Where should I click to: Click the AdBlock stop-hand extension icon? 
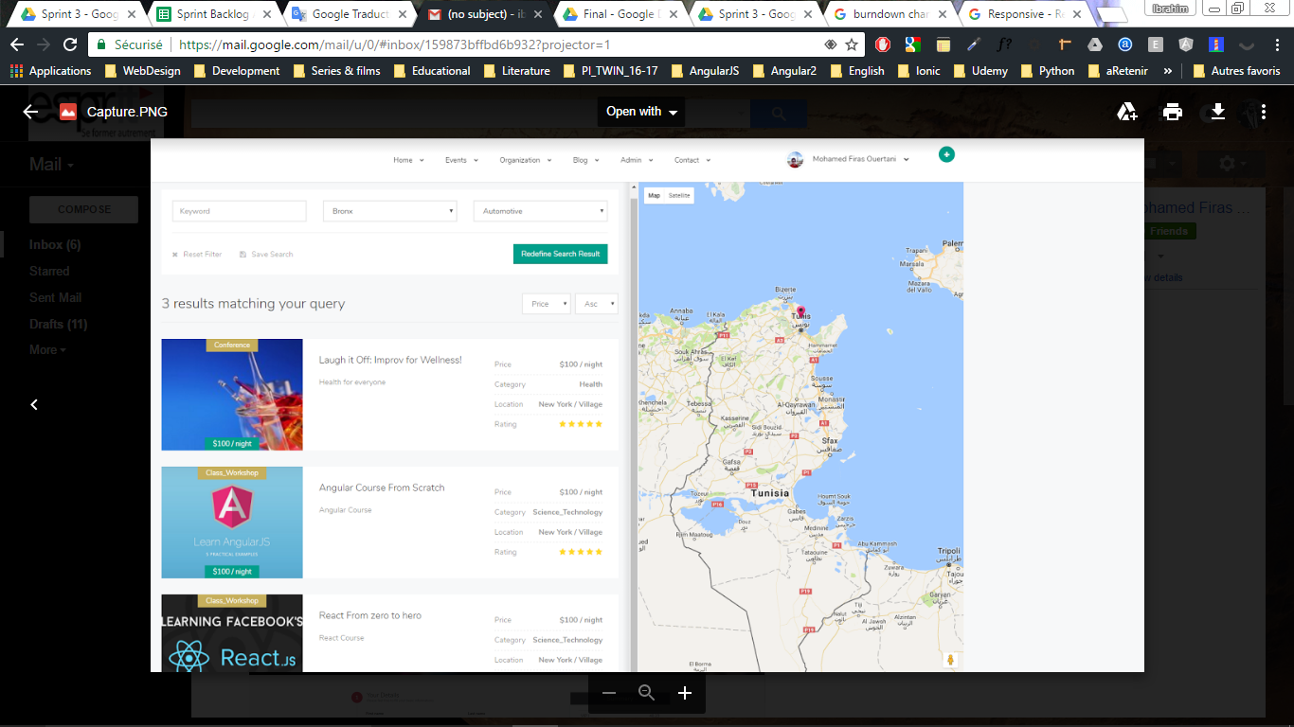[x=882, y=44]
